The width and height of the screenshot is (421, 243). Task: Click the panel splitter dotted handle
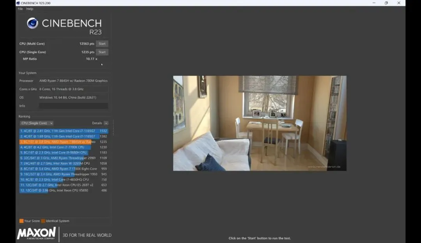point(113,128)
